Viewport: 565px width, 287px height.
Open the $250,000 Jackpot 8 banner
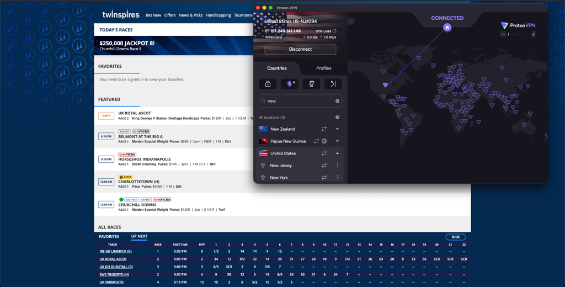tap(174, 45)
